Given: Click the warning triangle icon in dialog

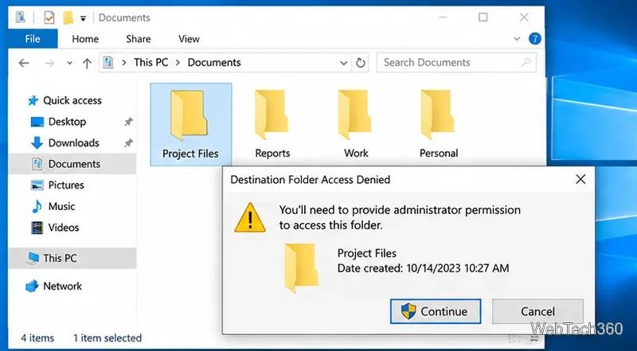Looking at the screenshot, I should pyautogui.click(x=250, y=218).
